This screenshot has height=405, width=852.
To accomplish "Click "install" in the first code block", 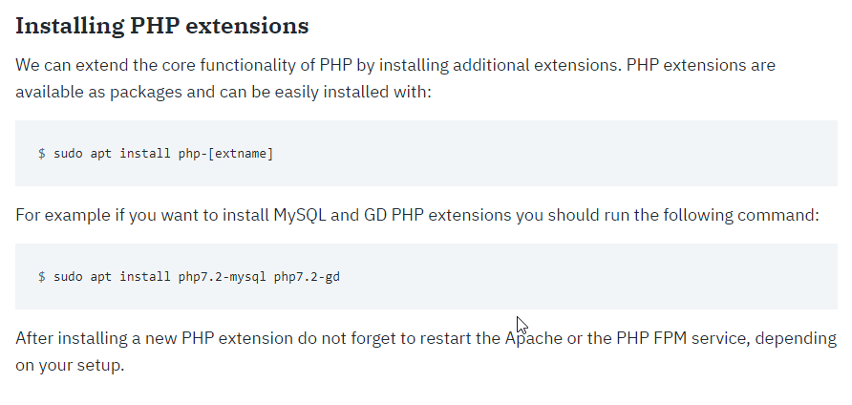I will [144, 153].
